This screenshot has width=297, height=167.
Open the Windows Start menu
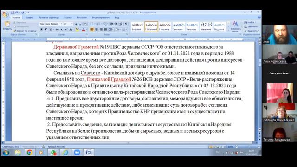pyautogui.click(x=6, y=153)
